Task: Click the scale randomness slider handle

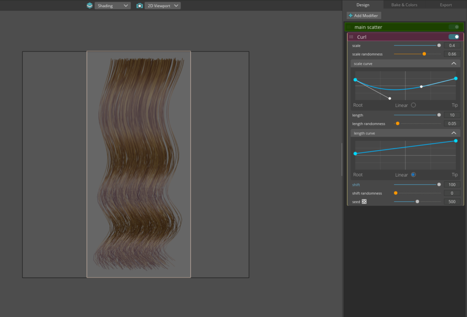Action: tap(424, 54)
